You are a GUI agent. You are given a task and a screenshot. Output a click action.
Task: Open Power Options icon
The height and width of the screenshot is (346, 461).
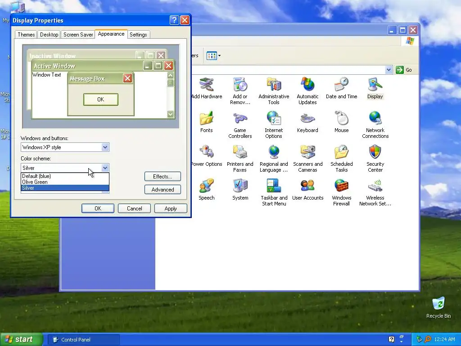tap(206, 156)
